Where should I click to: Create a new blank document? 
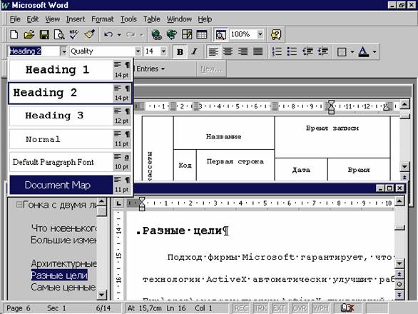(x=14, y=34)
